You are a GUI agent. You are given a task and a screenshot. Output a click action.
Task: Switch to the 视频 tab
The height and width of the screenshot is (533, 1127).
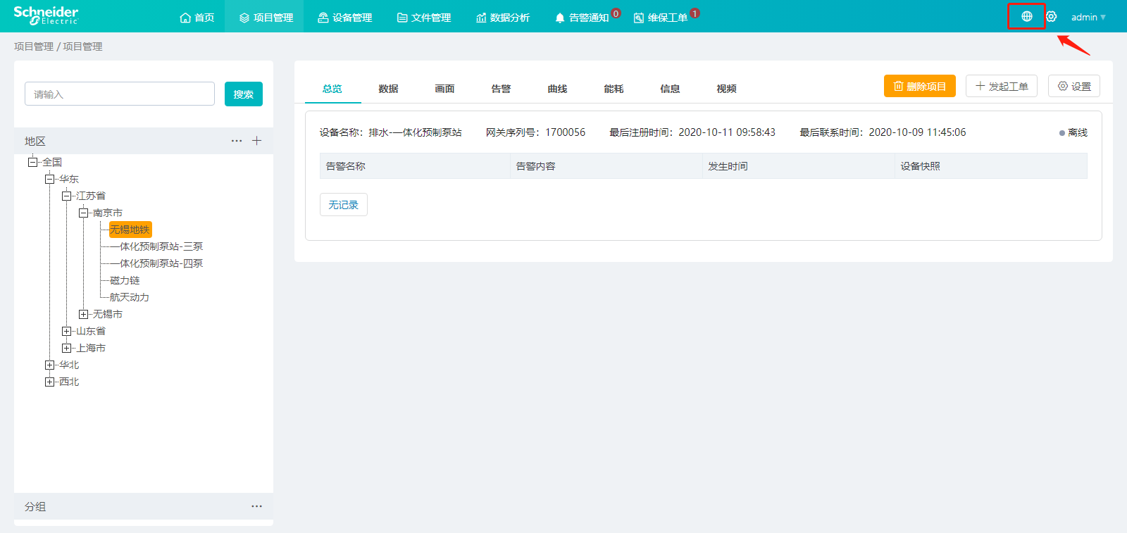727,89
